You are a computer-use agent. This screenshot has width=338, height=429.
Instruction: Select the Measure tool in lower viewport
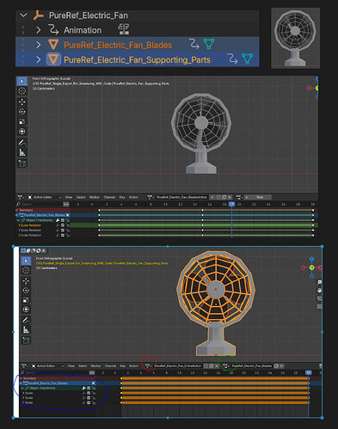26,330
